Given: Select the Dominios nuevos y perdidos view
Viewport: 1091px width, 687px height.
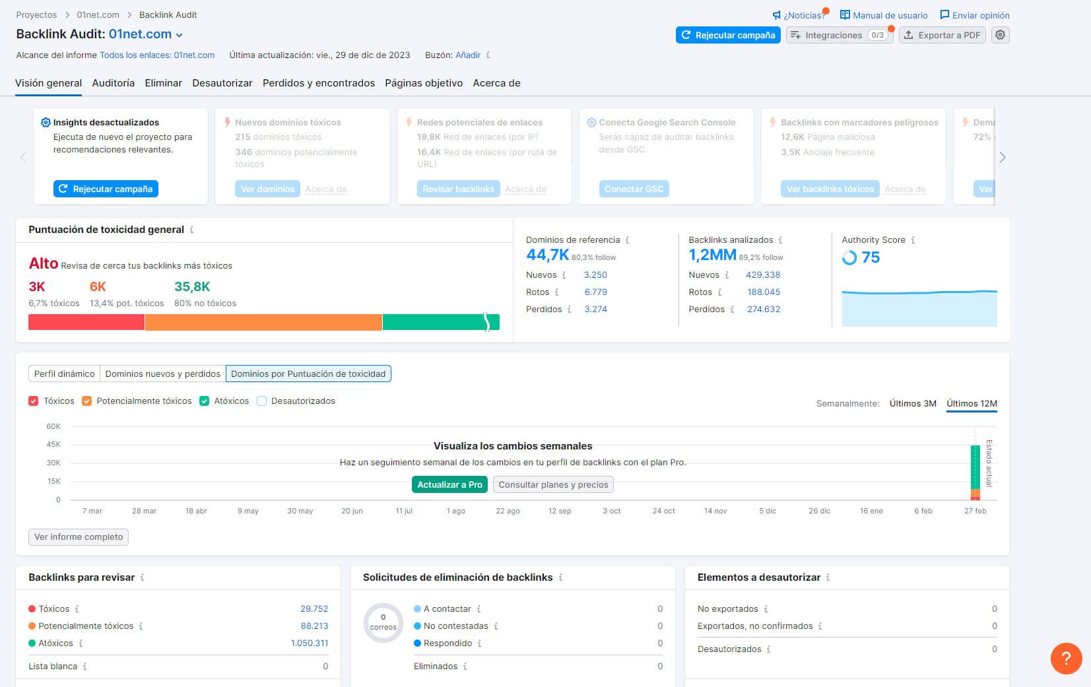Looking at the screenshot, I should coord(163,374).
